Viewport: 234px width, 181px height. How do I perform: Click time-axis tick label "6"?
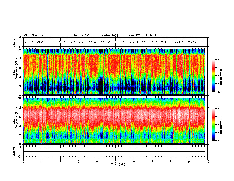pos(134,161)
